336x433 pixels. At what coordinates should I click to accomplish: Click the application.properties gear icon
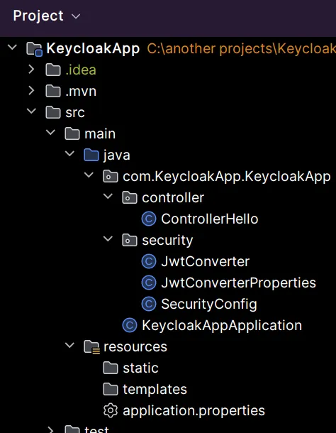[111, 410]
